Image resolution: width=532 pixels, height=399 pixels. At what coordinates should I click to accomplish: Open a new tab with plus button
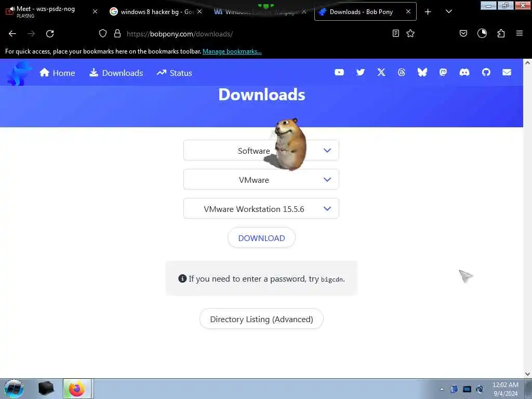pyautogui.click(x=428, y=12)
